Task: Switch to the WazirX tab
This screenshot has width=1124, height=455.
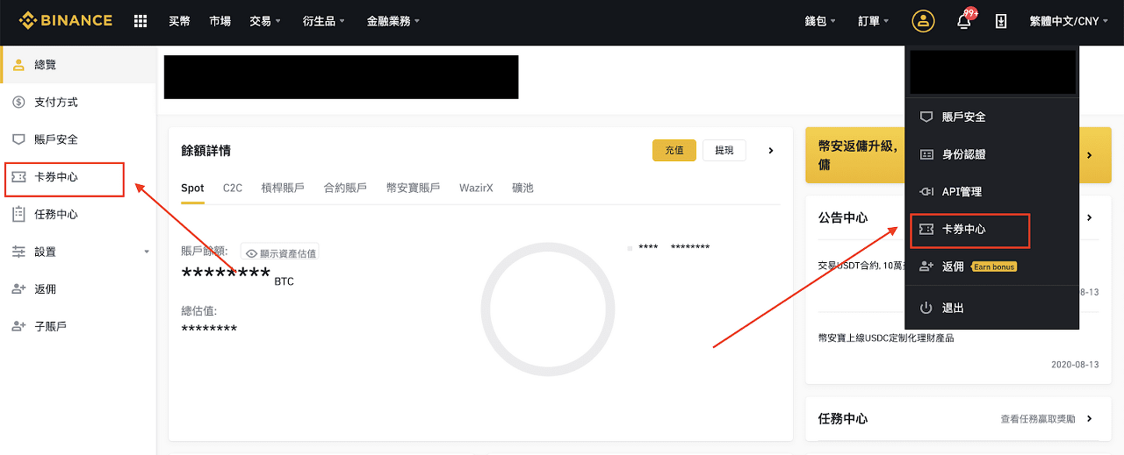Action: pyautogui.click(x=476, y=188)
